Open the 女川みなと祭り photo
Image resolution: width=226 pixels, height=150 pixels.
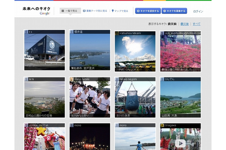(90, 98)
